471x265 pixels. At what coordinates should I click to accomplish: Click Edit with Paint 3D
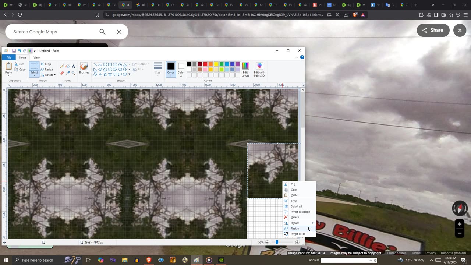tap(259, 69)
